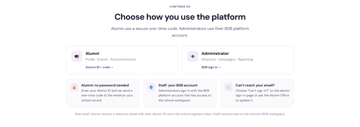Open the BDB sign in link
The width and height of the screenshot is (360, 127).
pos(211,67)
